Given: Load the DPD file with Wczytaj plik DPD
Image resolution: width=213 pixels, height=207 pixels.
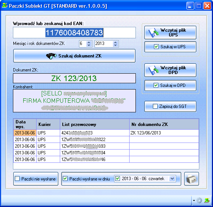Looking at the screenshot, I should pyautogui.click(x=170, y=70).
